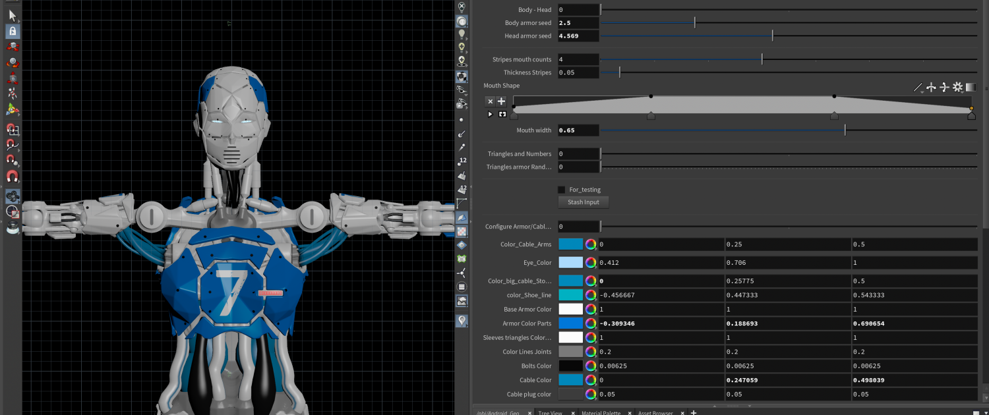
Task: Add a point to the Mouth Shape ramp
Action: point(502,101)
